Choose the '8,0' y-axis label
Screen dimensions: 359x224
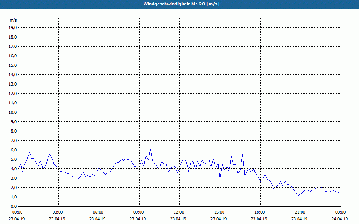[x=13, y=131]
